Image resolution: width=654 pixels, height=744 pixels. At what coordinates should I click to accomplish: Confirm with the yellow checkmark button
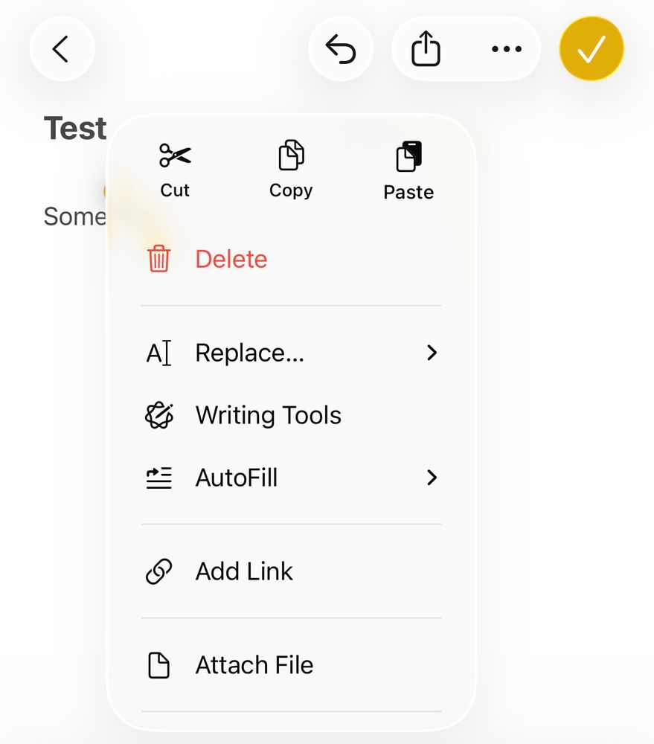592,49
